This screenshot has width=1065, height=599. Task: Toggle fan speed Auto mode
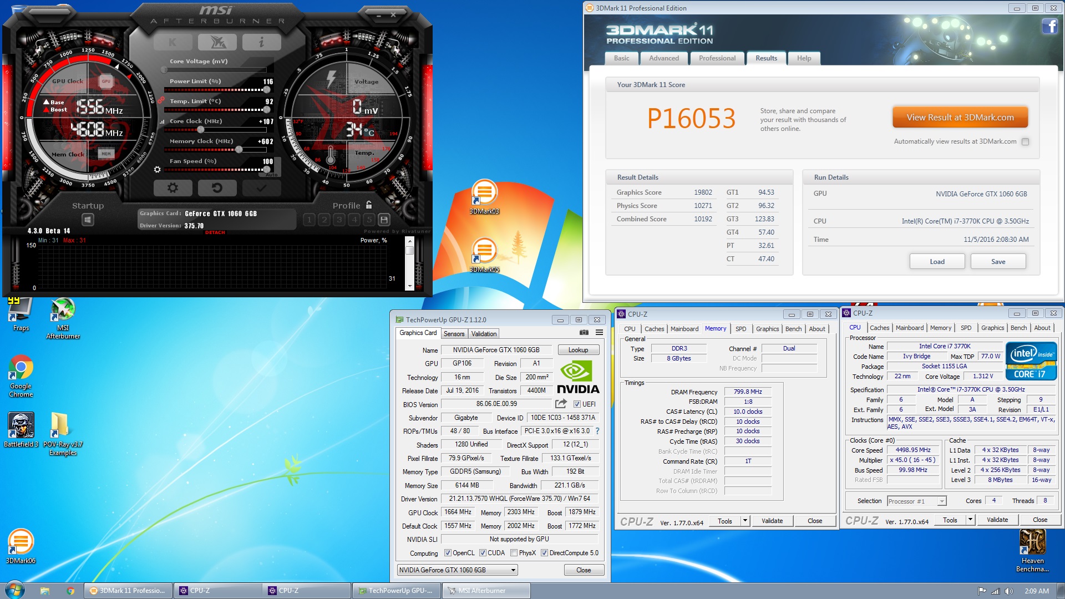click(x=272, y=175)
